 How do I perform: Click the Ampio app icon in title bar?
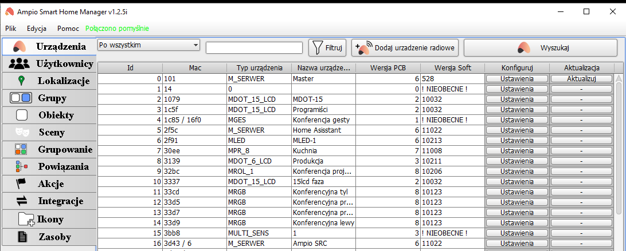click(9, 11)
